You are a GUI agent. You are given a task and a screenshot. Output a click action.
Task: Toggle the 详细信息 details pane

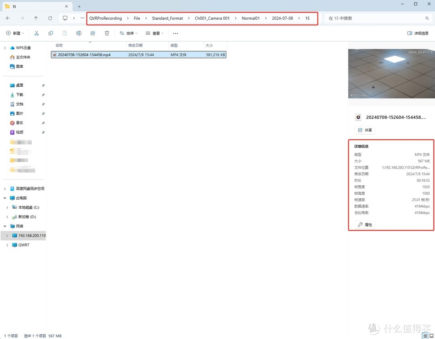418,33
